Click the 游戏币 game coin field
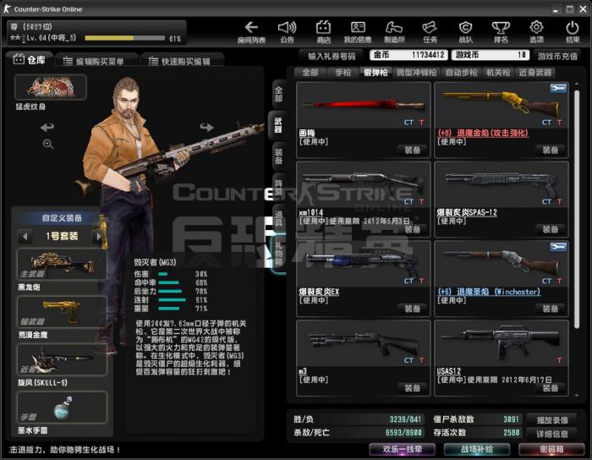Screen dimensions: 592x460 click(x=491, y=55)
